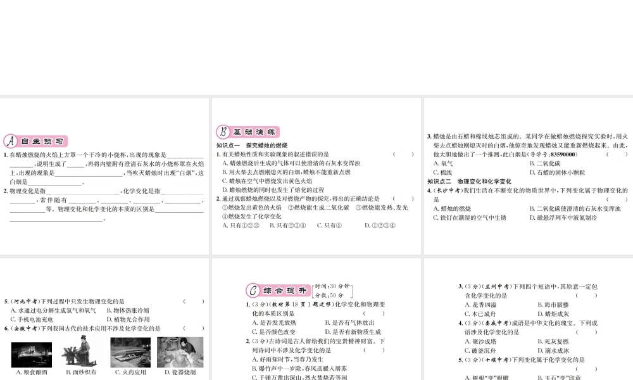Click option 'D. 蜡烛燃烧的同时也发生了熔化的过程'
This screenshot has width=633, height=380.
point(273,190)
